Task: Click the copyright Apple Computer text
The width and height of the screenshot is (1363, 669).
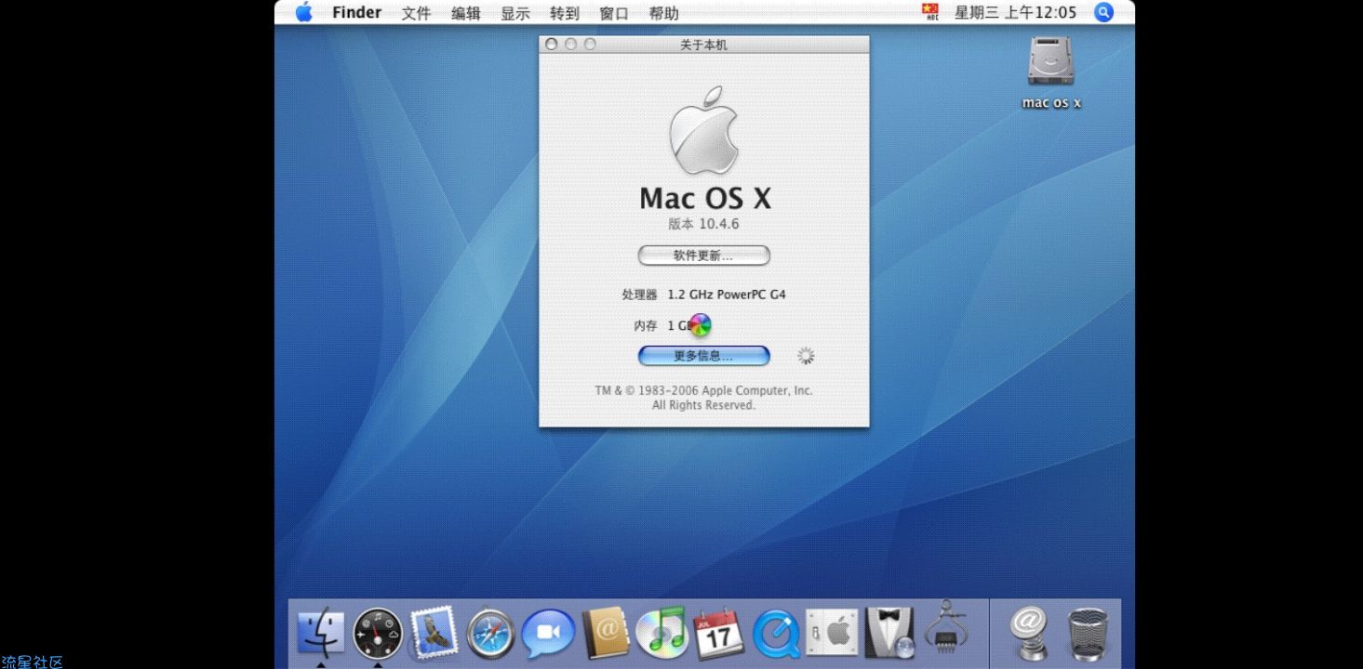Action: (703, 398)
